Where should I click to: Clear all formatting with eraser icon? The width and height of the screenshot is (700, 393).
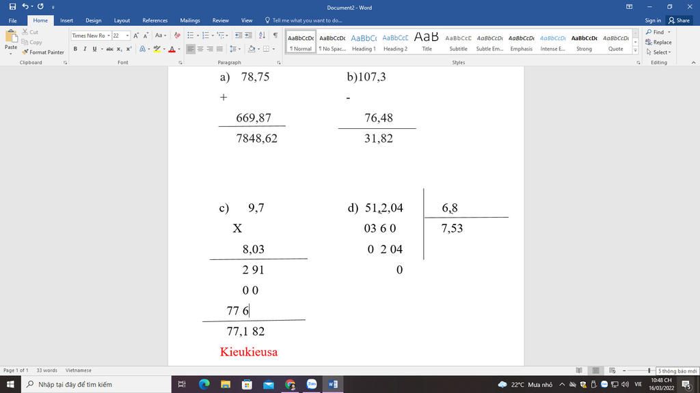pos(177,35)
